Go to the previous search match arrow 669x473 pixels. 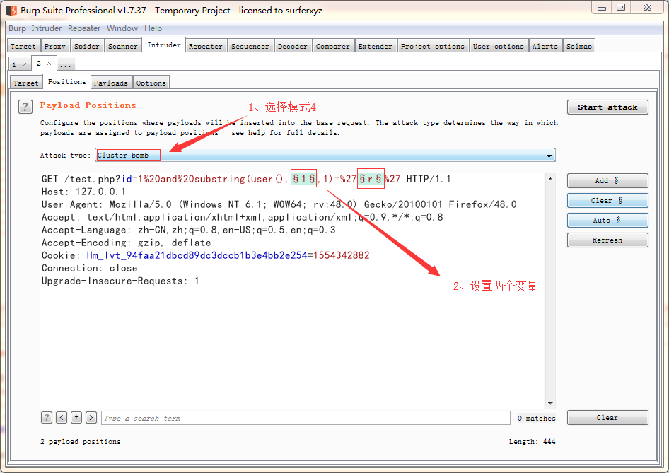tap(62, 418)
